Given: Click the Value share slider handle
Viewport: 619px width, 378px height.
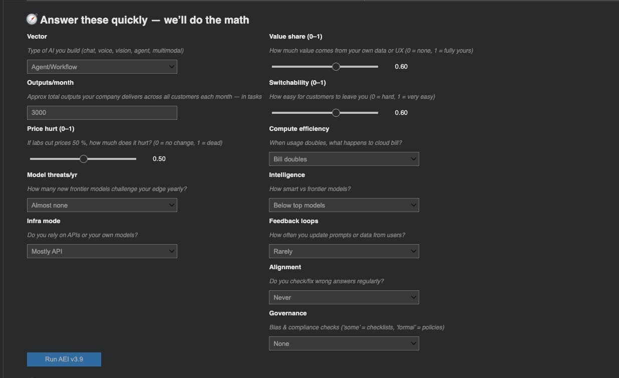Looking at the screenshot, I should coord(336,67).
